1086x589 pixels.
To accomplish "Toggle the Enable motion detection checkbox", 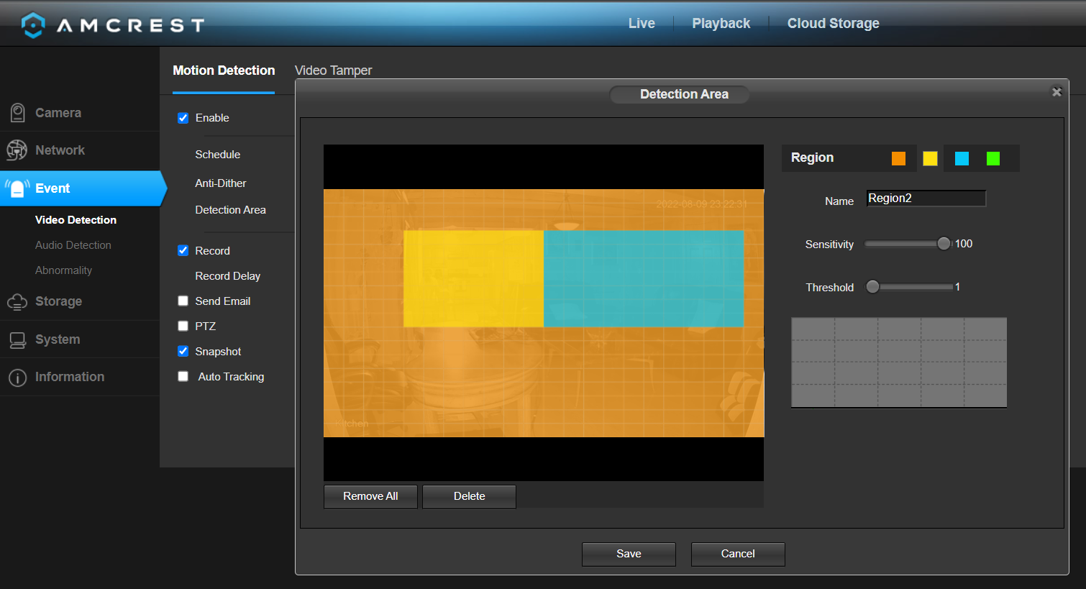I will tap(183, 118).
